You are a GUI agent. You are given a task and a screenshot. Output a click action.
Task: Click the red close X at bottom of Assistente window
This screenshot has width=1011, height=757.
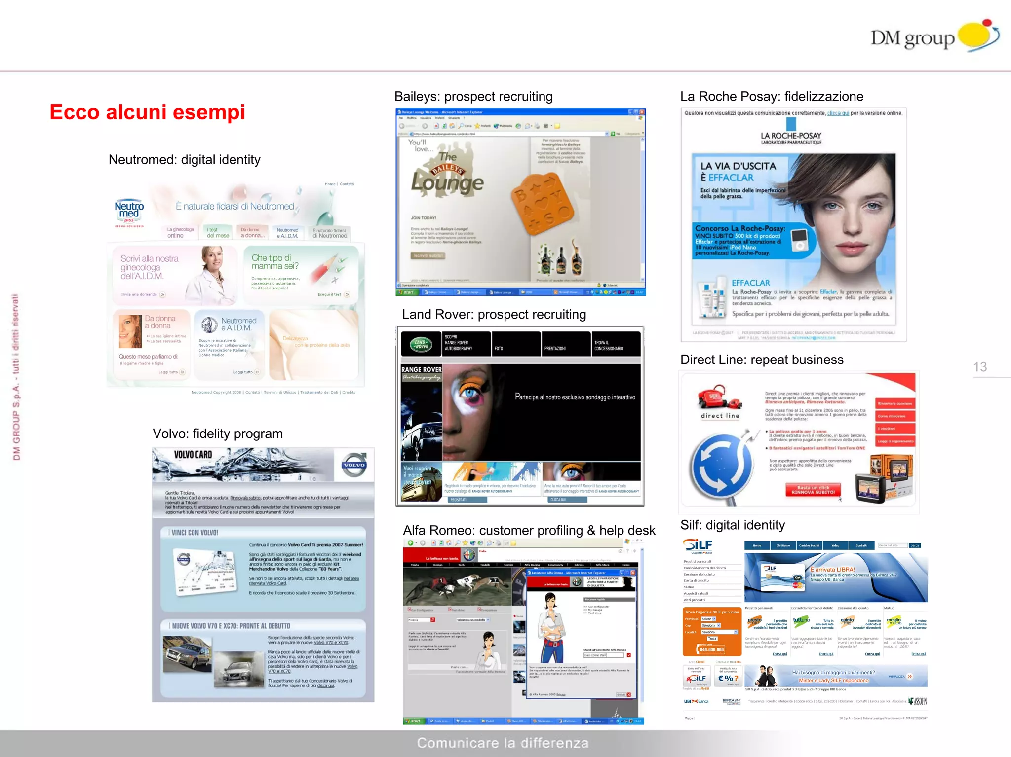[629, 695]
